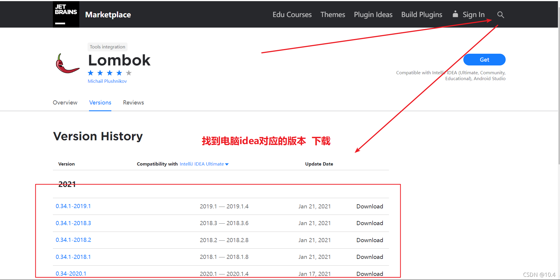The height and width of the screenshot is (280, 560).
Task: Download version 0.34-2020.1
Action: pos(370,274)
